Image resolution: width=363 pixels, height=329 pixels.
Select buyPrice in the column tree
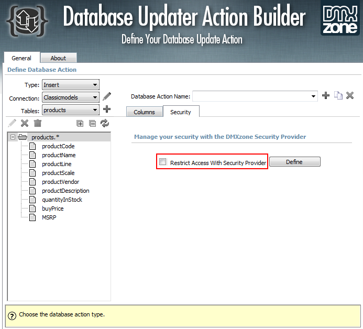[53, 209]
